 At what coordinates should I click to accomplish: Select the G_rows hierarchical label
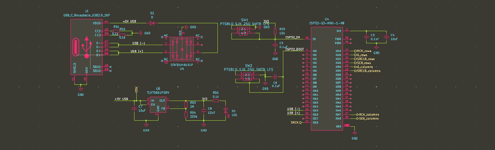coord(361,55)
